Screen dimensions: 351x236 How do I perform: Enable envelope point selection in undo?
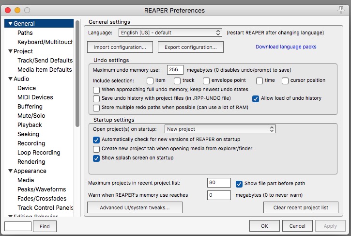pos(206,80)
